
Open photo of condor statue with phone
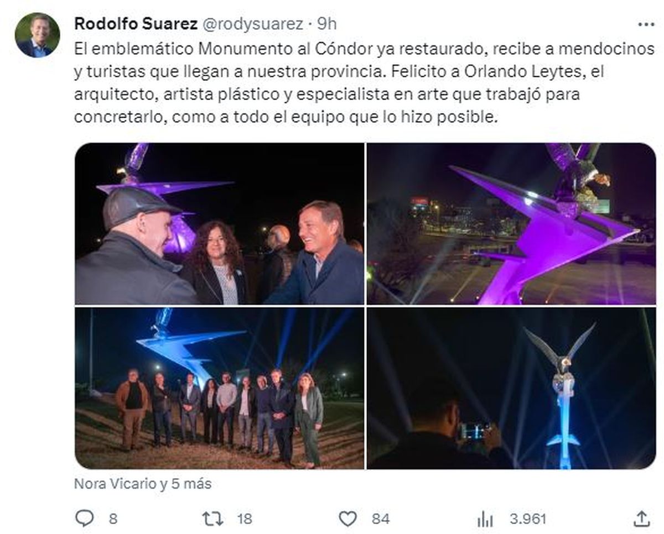511,388
